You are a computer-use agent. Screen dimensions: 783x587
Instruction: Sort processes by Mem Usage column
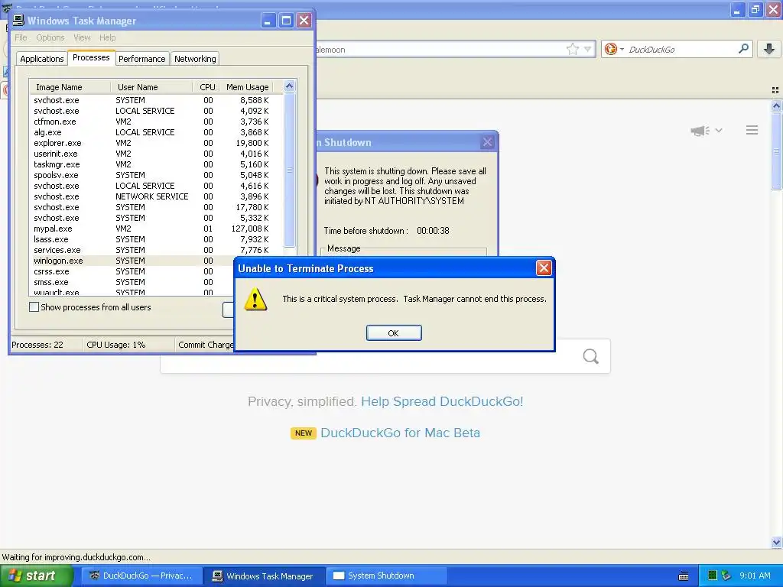tap(247, 87)
